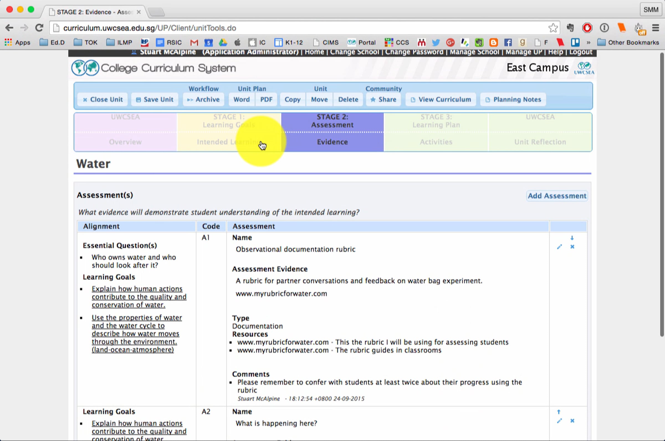Click the edit pencil icon for assessment A2
665x441 pixels.
pos(559,421)
